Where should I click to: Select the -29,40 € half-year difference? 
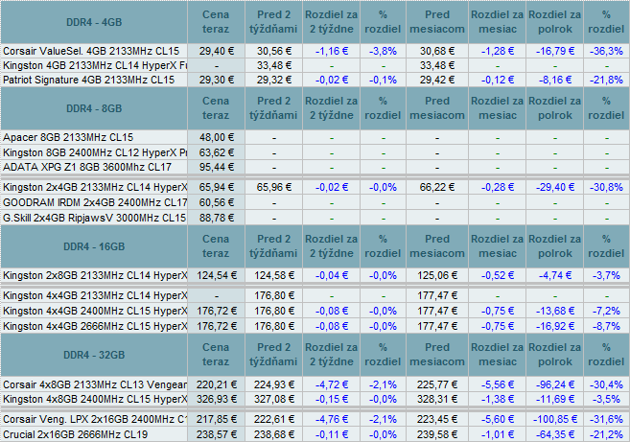pos(555,187)
